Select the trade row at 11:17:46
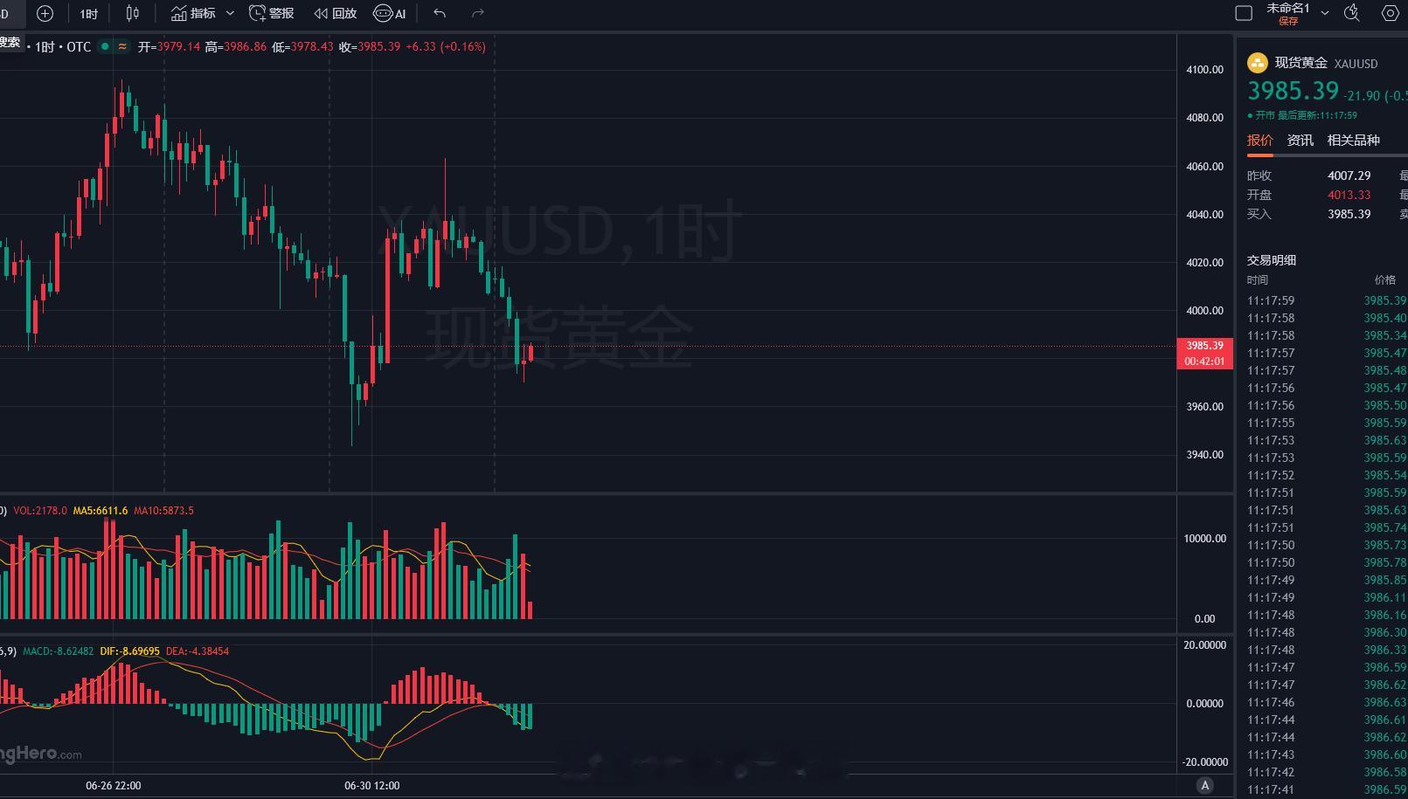 (1328, 702)
